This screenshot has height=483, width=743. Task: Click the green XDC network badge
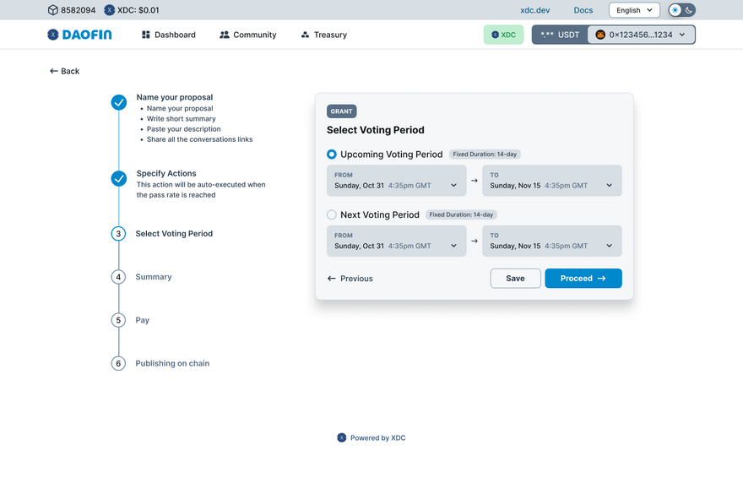pos(503,35)
